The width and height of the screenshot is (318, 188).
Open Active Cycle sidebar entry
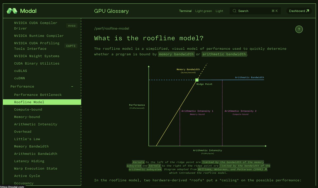pos(27,176)
